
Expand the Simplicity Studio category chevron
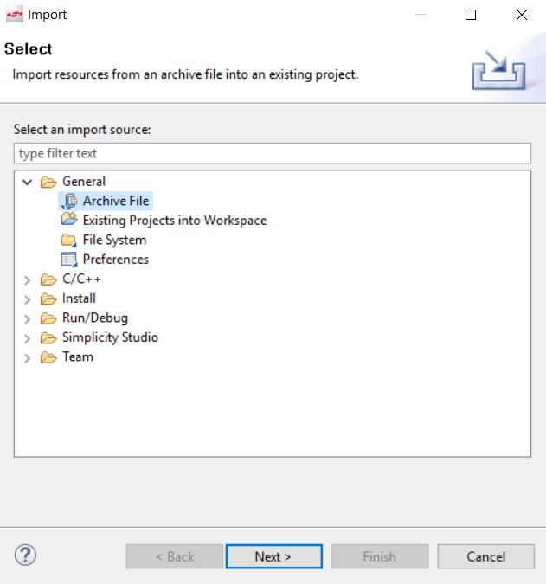27,338
